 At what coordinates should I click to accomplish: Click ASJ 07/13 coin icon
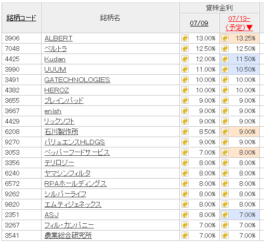pyautogui.click(x=225, y=214)
